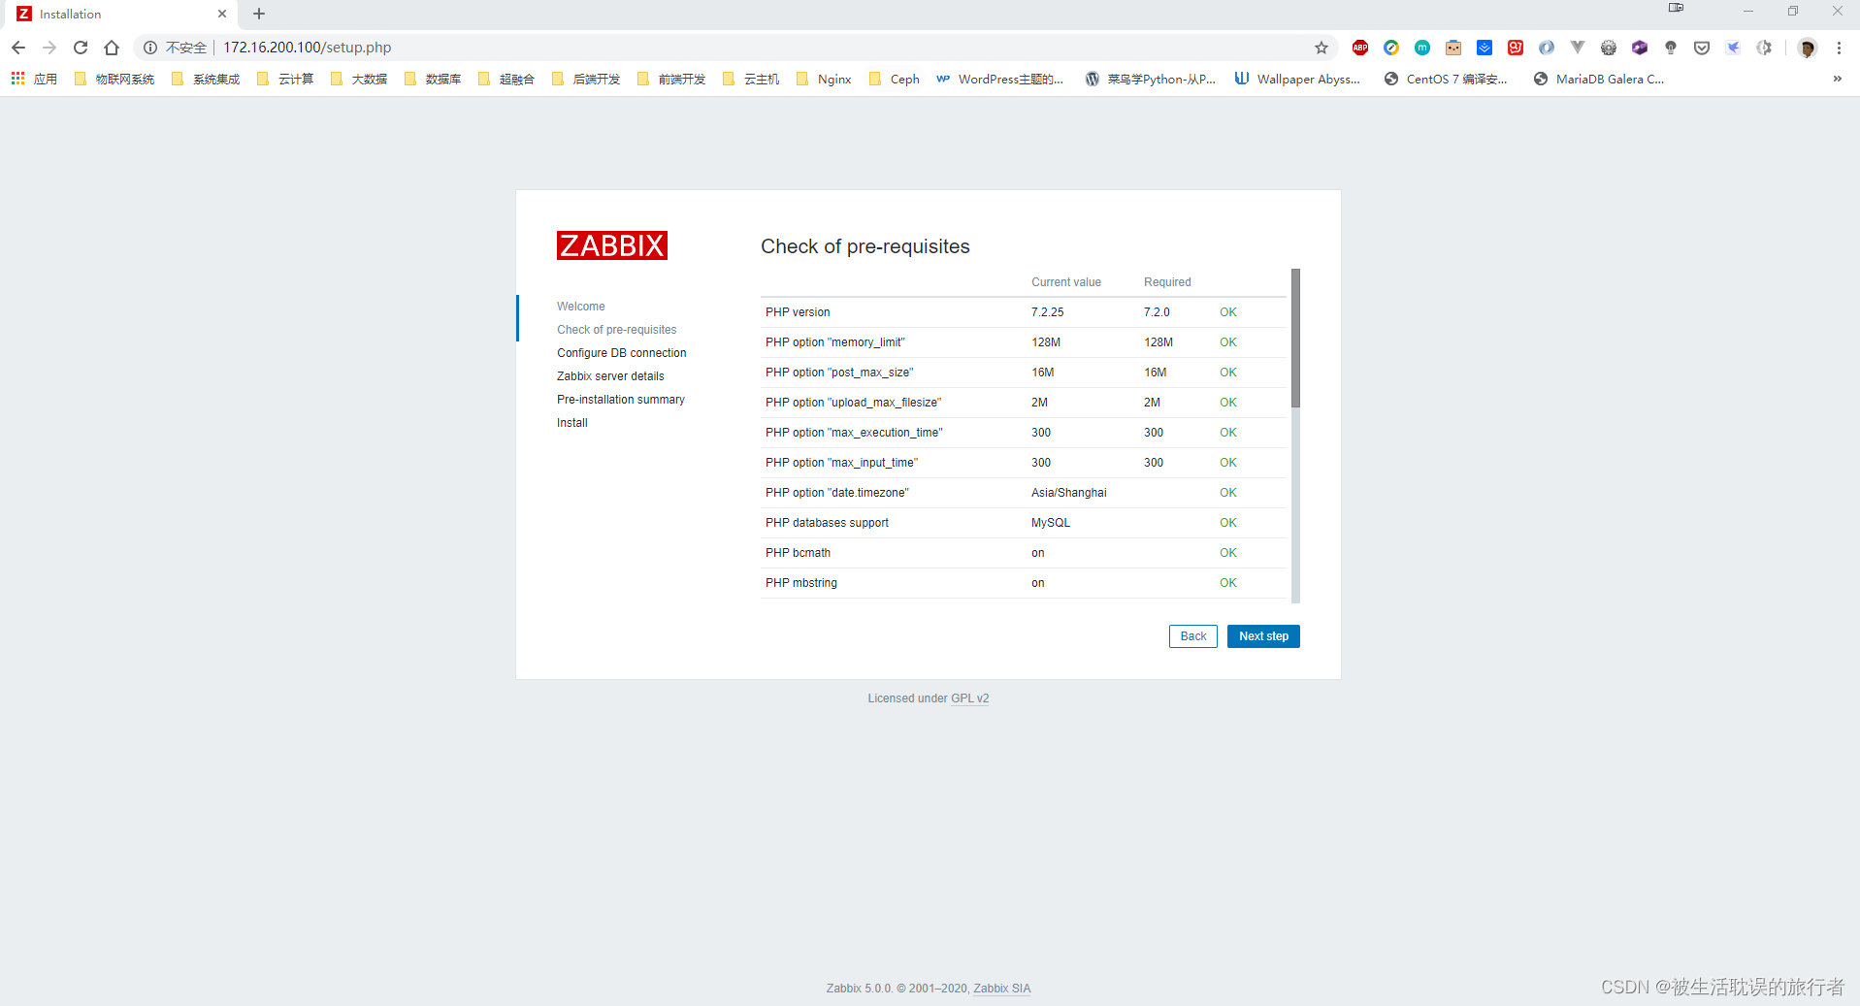Open the CentOS 7 编译安 bookmark

pyautogui.click(x=1447, y=79)
